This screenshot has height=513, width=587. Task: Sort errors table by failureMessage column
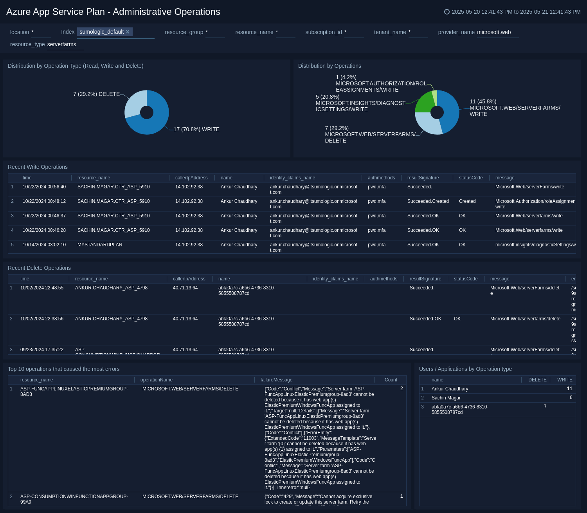click(276, 380)
